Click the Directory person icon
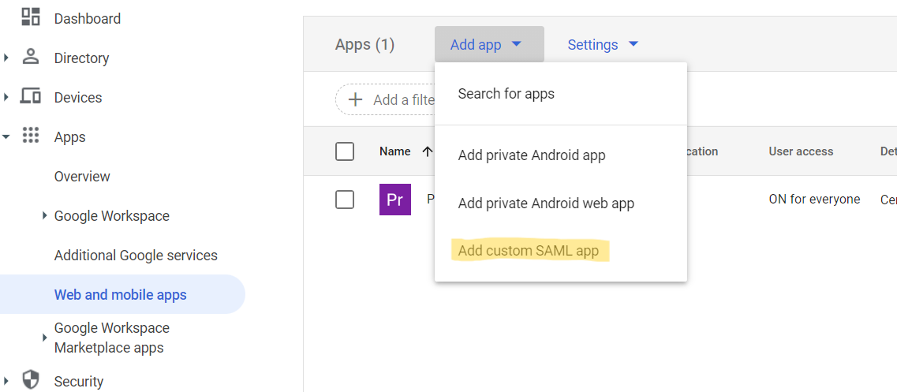The image size is (897, 392). 30,58
